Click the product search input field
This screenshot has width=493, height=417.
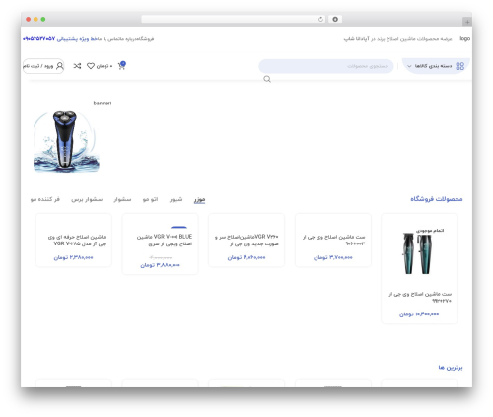tap(326, 66)
